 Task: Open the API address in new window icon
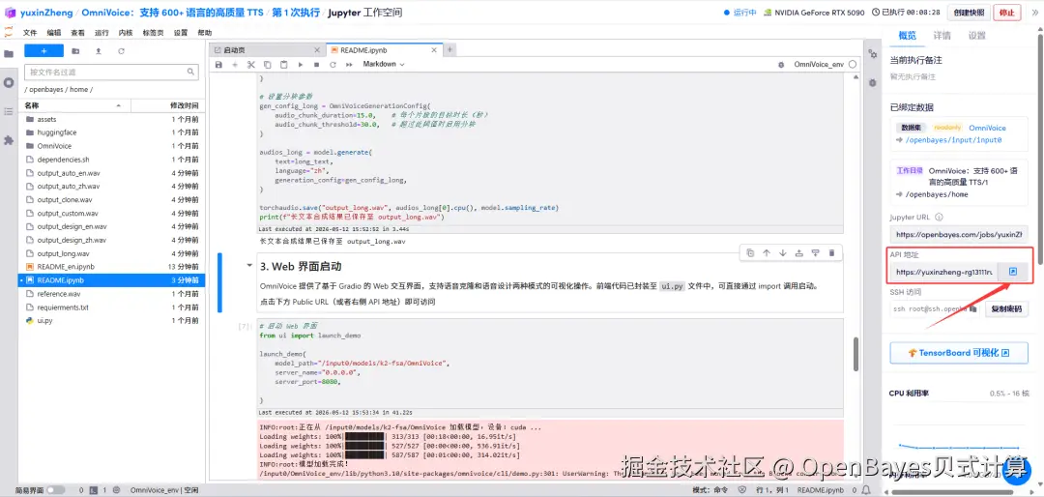click(1013, 271)
